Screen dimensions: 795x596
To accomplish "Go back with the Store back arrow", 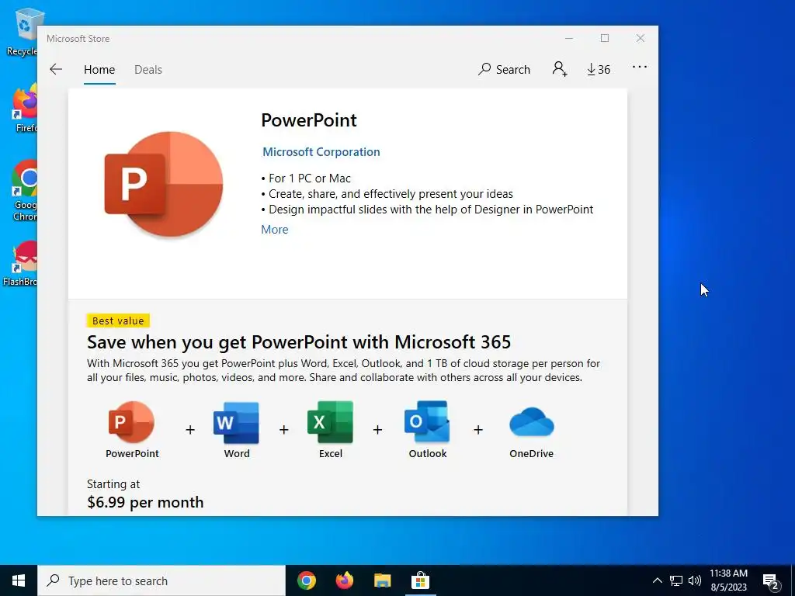I will (56, 69).
